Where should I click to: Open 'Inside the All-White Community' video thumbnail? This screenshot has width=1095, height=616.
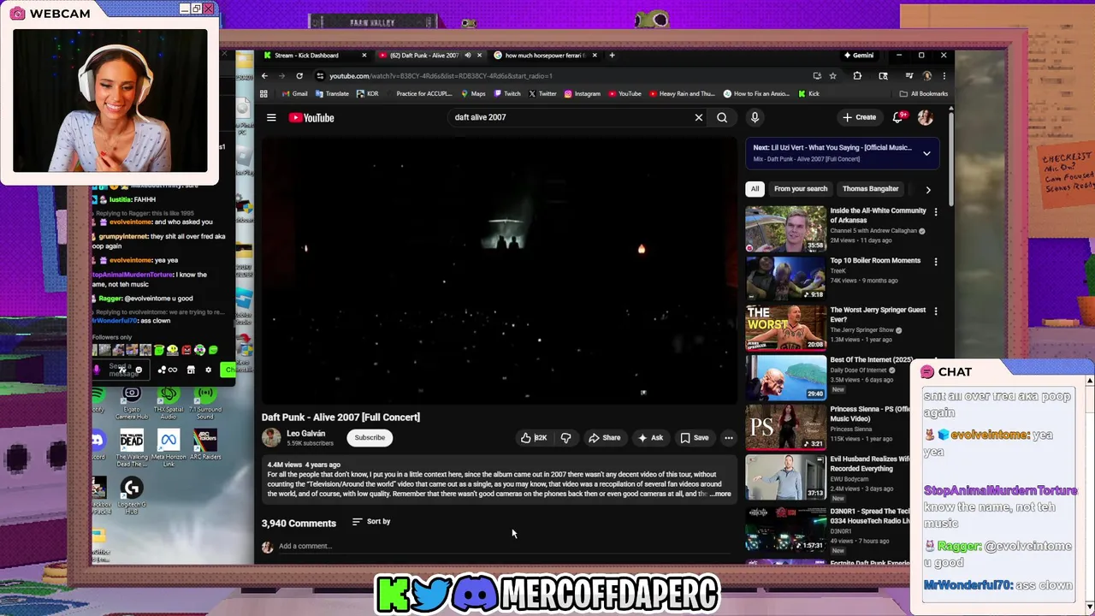[785, 228]
